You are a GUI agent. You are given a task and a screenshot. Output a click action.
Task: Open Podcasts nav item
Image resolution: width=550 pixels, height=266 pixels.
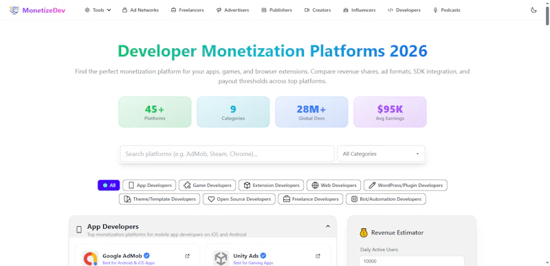446,10
